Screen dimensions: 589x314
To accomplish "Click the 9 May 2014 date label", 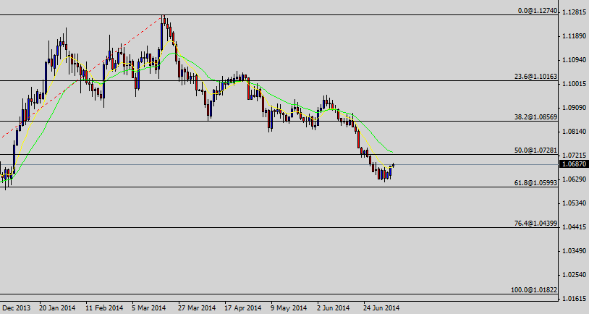I will coord(288,307).
